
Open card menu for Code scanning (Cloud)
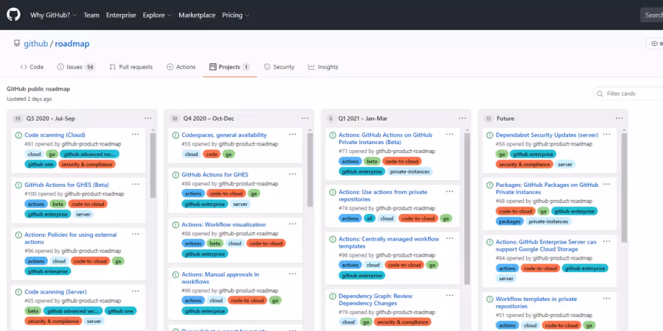[x=136, y=135]
